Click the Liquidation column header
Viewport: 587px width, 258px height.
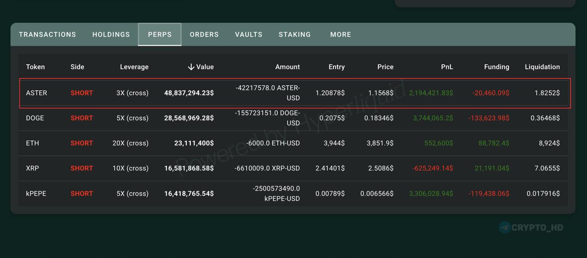542,67
